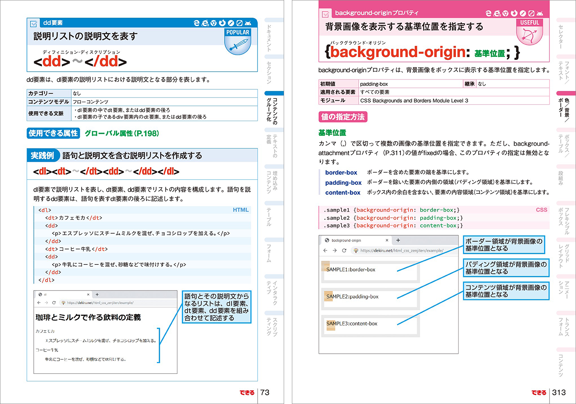This screenshot has height=404, width=576.
Task: Click the Android icon in the background-origin header
Action: pyautogui.click(x=540, y=14)
